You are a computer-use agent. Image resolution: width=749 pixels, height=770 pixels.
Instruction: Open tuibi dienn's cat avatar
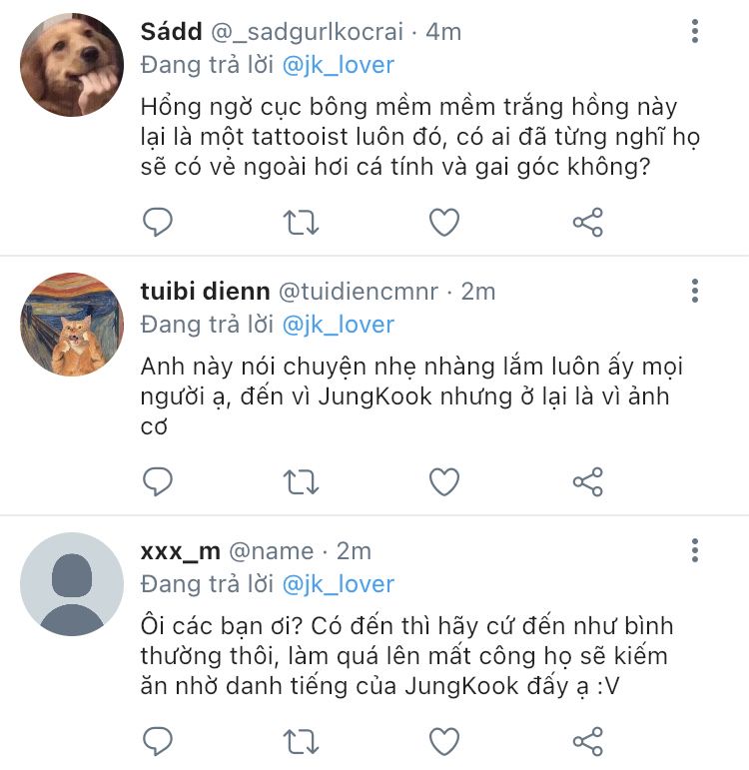point(72,325)
